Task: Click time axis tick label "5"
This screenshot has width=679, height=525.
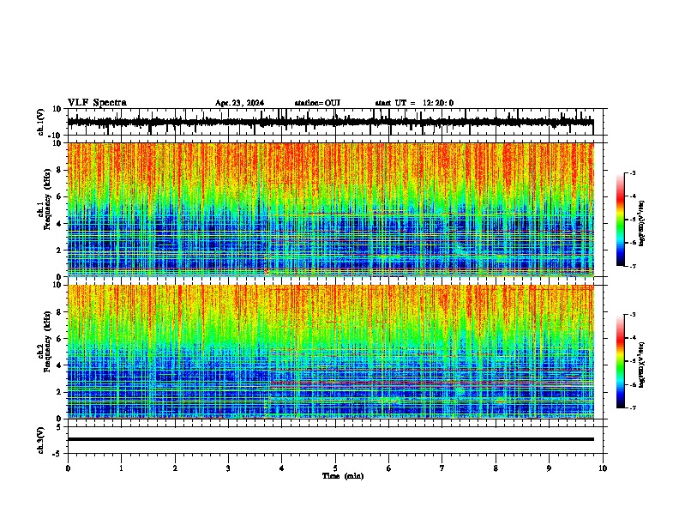Action: [335, 468]
